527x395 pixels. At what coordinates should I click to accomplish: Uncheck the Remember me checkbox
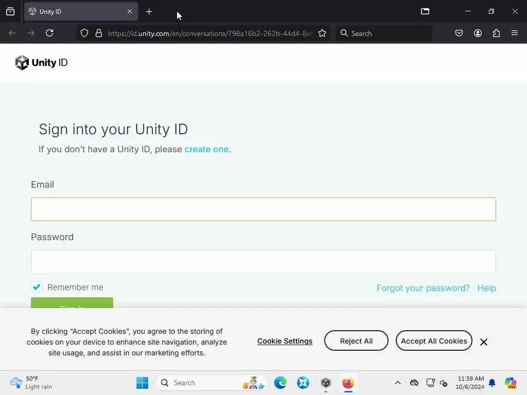tap(37, 287)
